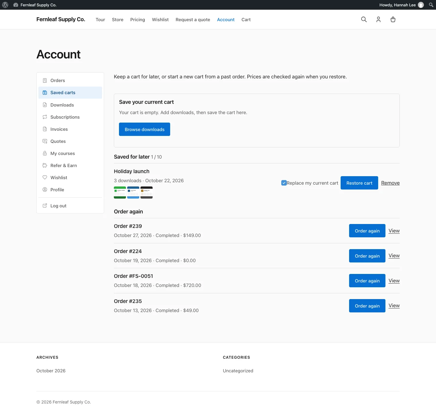The height and width of the screenshot is (415, 436).
Task: Uncheck Replace my current cart checkbox
Action: click(x=284, y=183)
